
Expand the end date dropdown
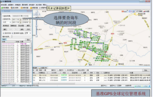click(20, 22)
